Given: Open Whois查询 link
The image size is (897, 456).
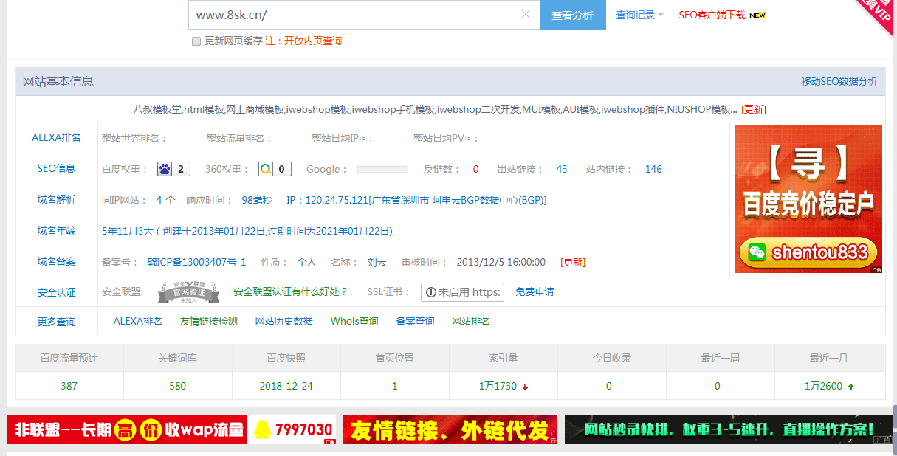Looking at the screenshot, I should [x=354, y=322].
